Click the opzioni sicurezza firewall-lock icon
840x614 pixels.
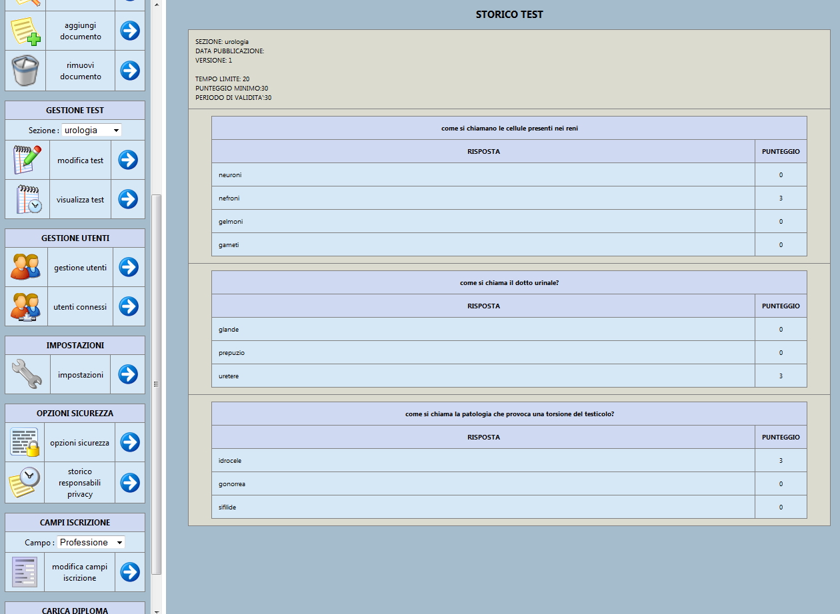click(x=25, y=442)
